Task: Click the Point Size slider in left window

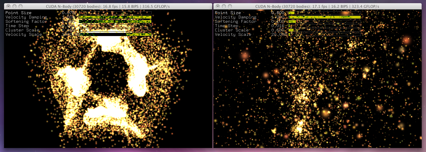Action: [x=115, y=13]
